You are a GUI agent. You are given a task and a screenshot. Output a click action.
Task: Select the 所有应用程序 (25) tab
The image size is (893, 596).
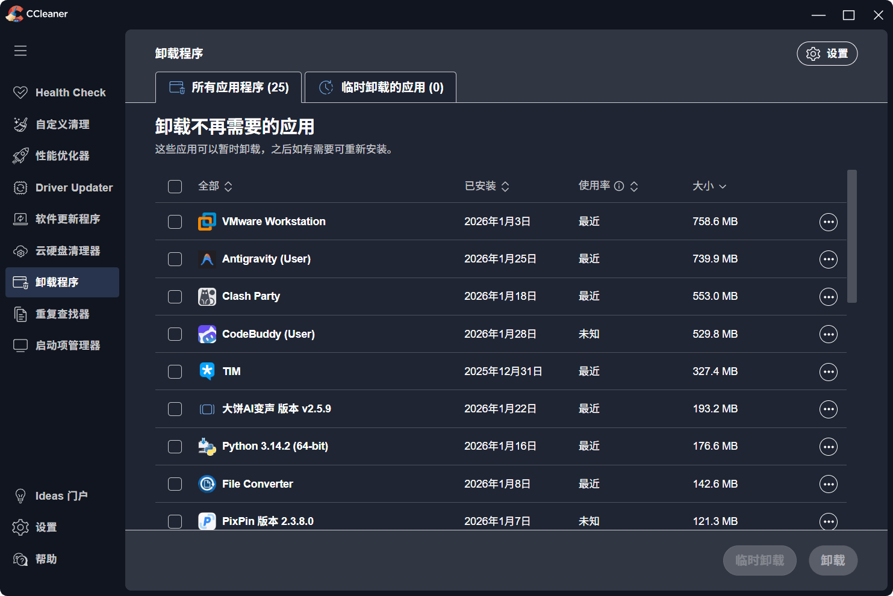coord(229,87)
